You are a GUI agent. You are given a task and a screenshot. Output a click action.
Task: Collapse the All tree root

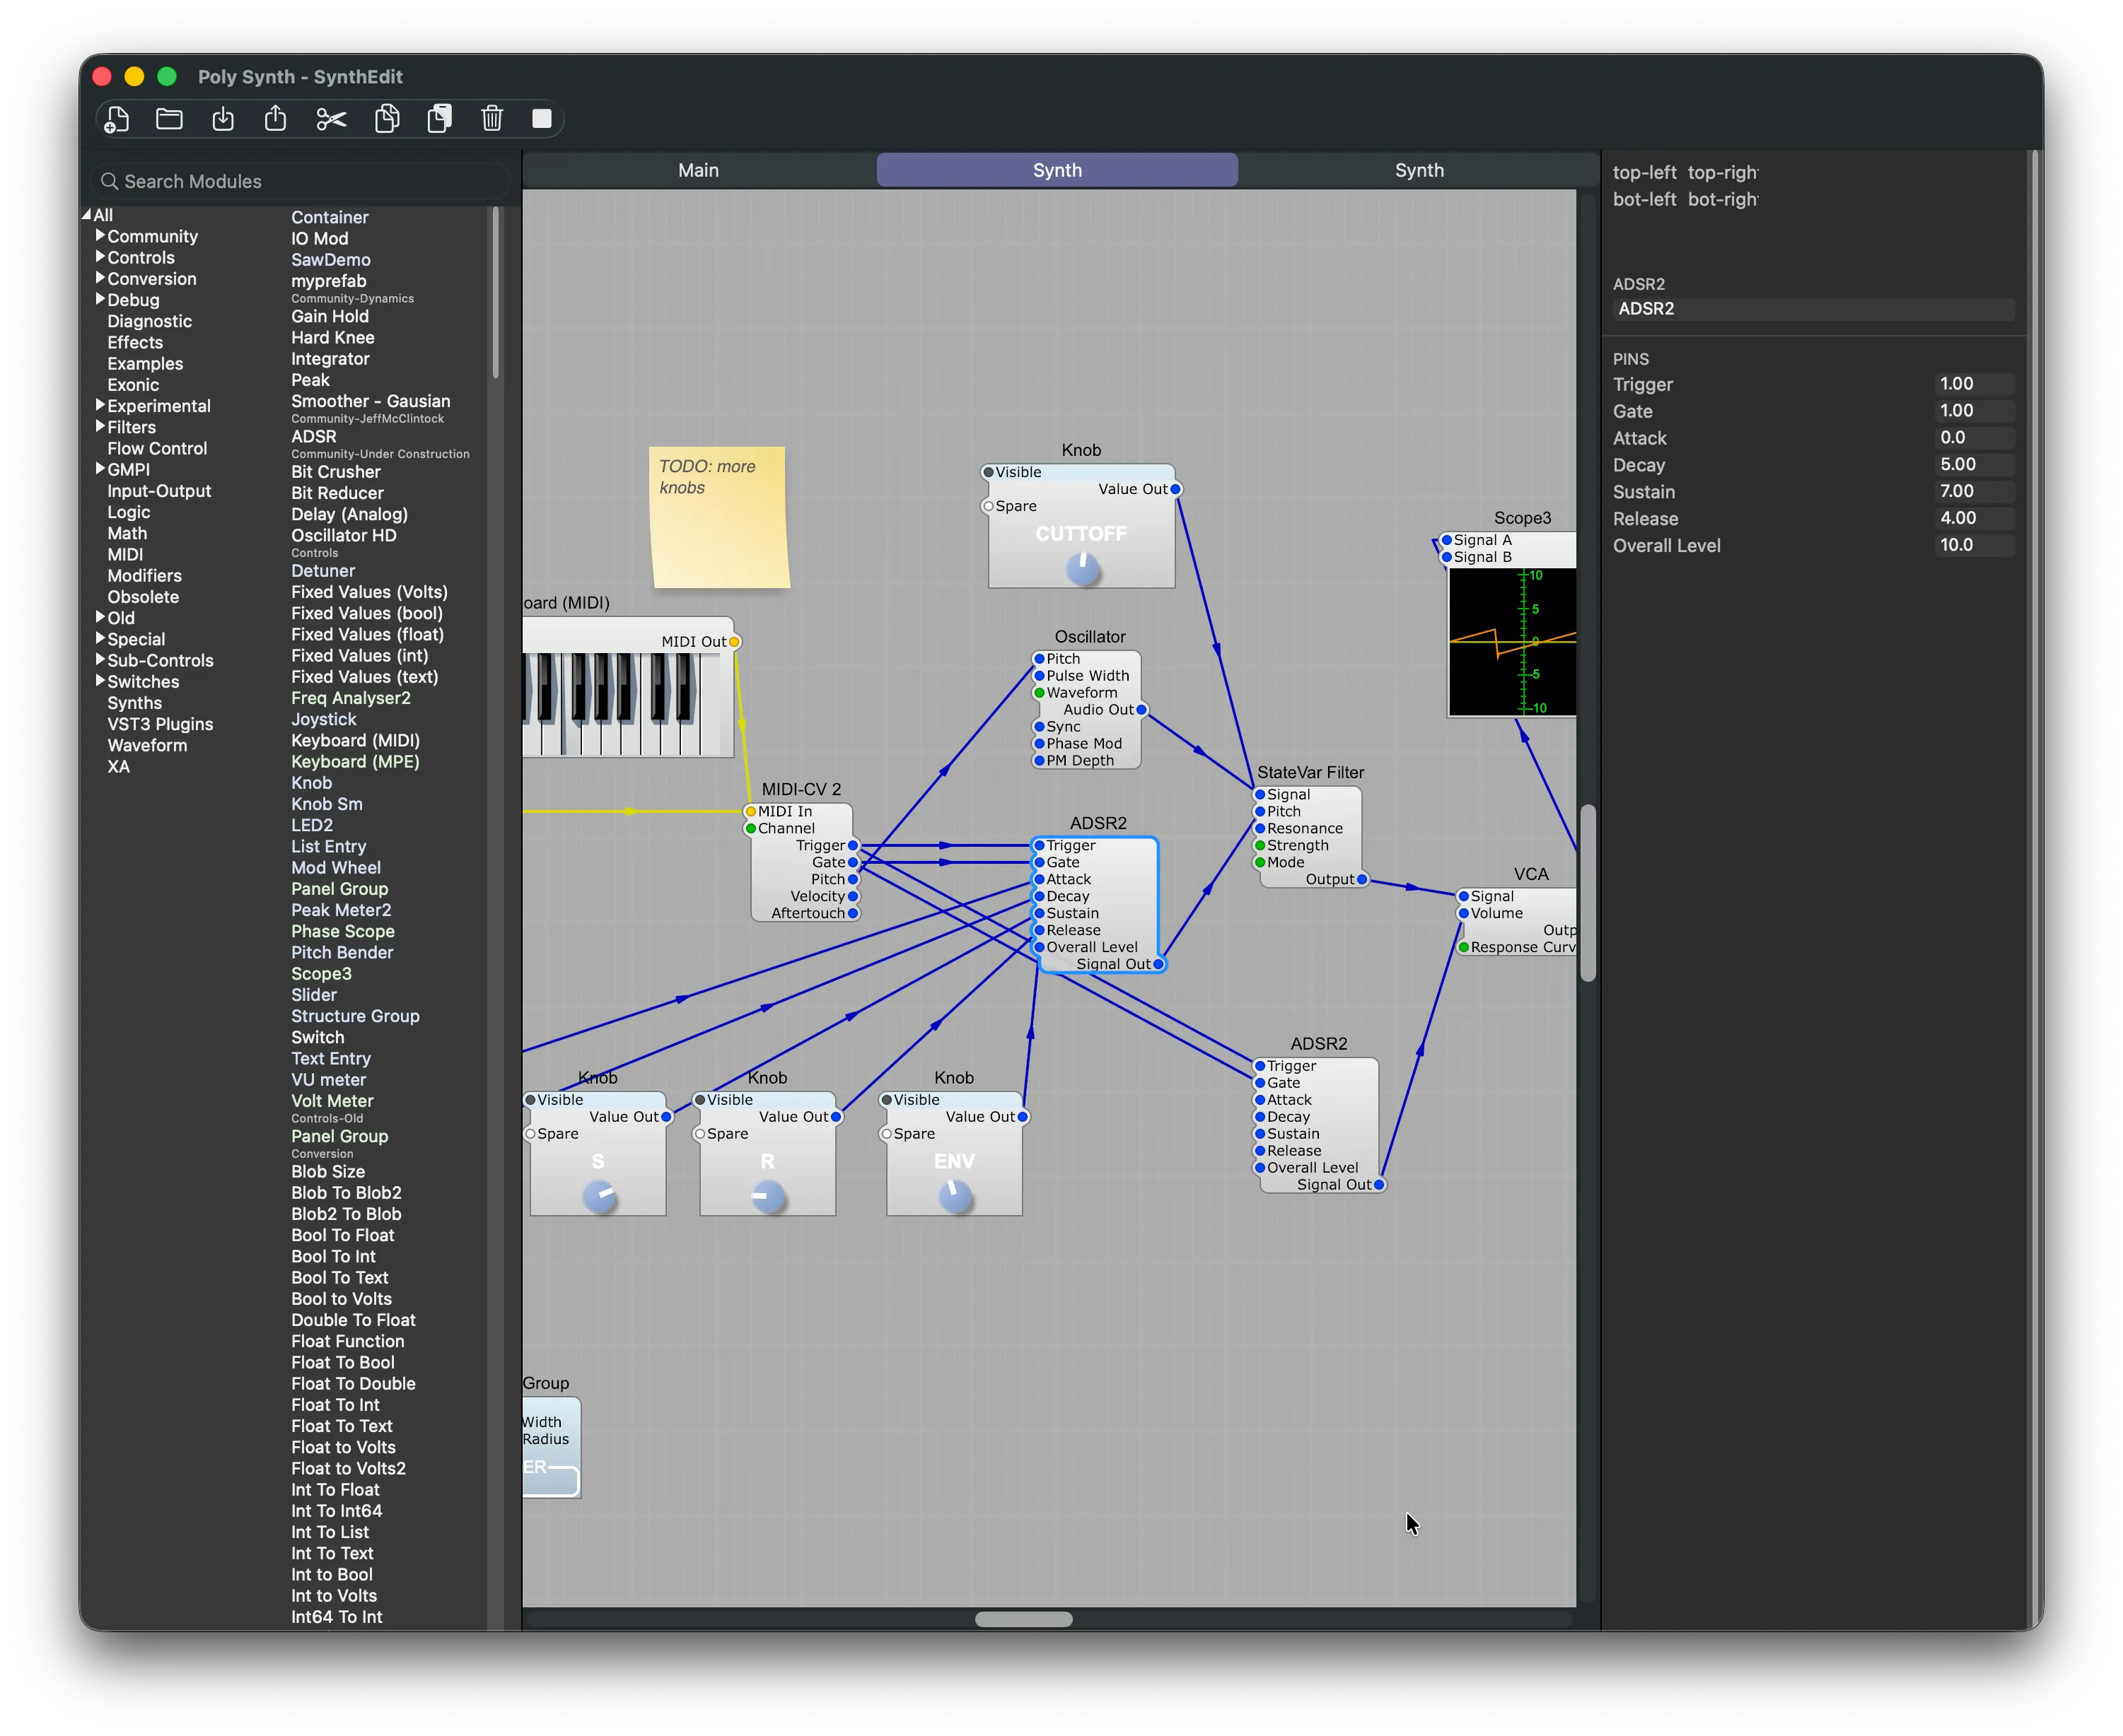[x=87, y=215]
